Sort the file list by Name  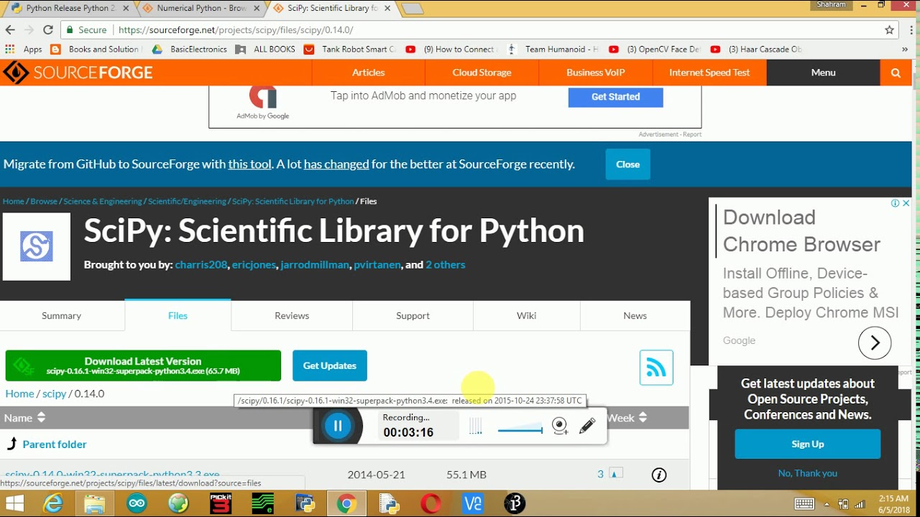[x=25, y=417]
